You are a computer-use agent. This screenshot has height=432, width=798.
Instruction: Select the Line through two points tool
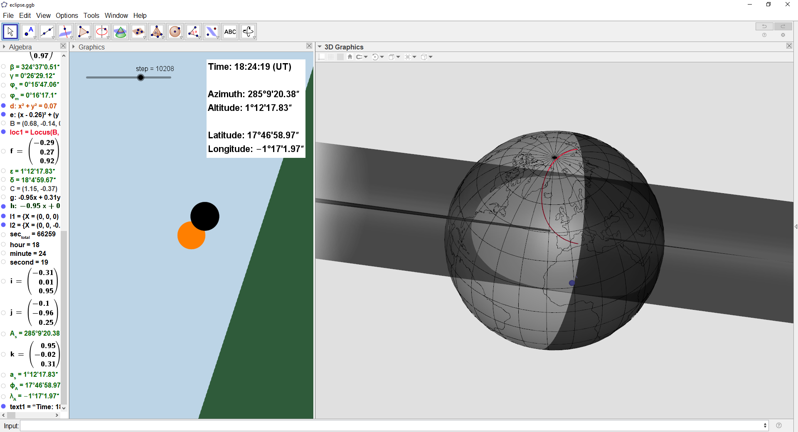pos(47,32)
